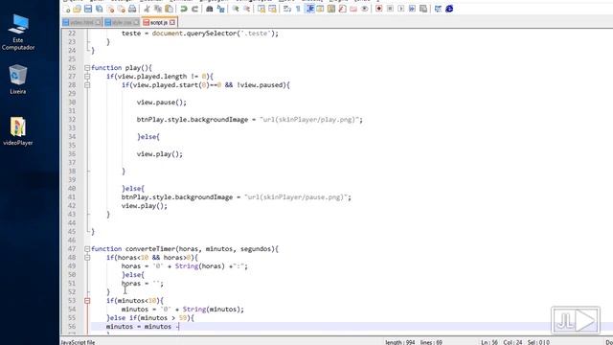613x345 pixels.
Task: Click 'horas = "";' on line 51
Action: click(x=143, y=284)
